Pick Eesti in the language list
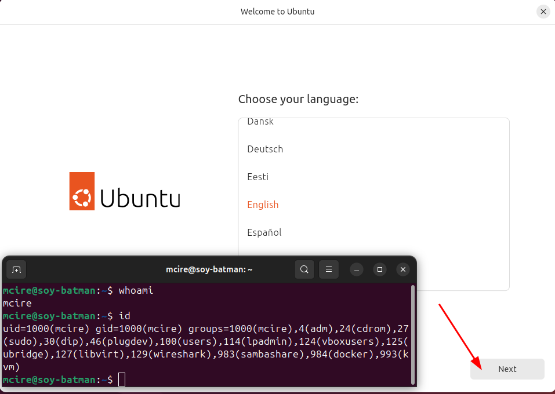 pyautogui.click(x=258, y=177)
